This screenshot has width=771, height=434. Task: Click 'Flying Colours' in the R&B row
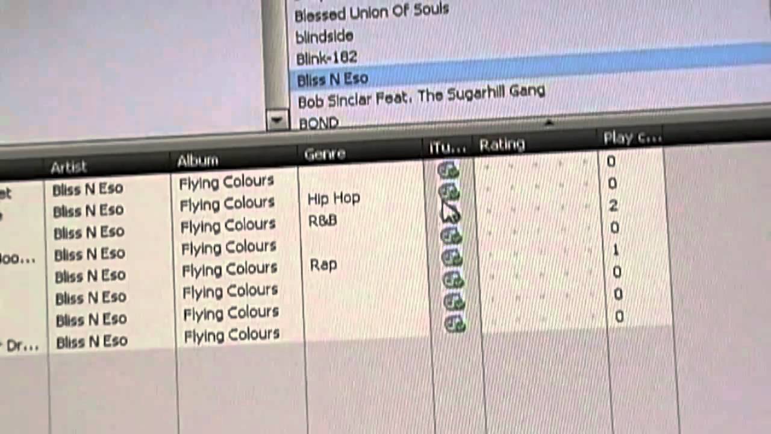(228, 225)
